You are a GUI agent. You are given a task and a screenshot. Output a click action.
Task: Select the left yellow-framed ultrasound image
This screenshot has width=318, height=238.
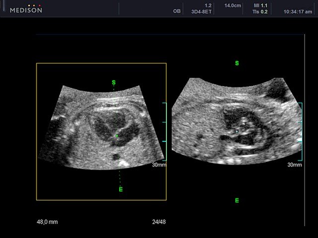(101, 131)
